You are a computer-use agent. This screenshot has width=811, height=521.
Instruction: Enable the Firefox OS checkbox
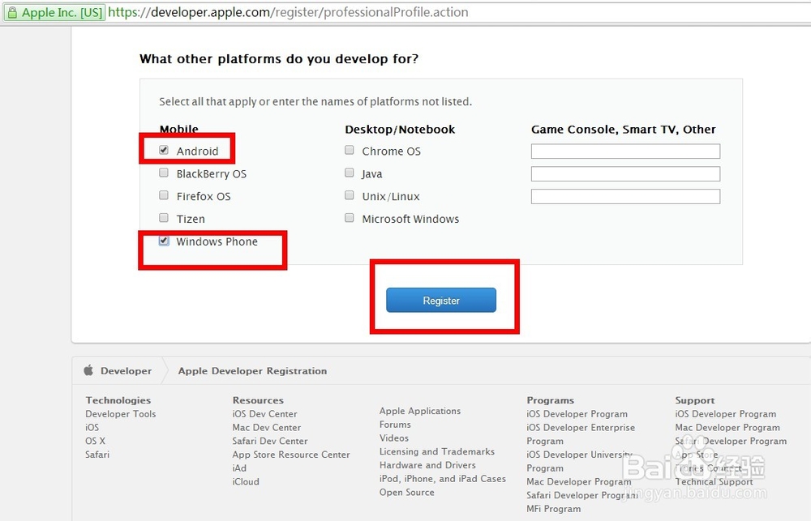[x=165, y=196]
